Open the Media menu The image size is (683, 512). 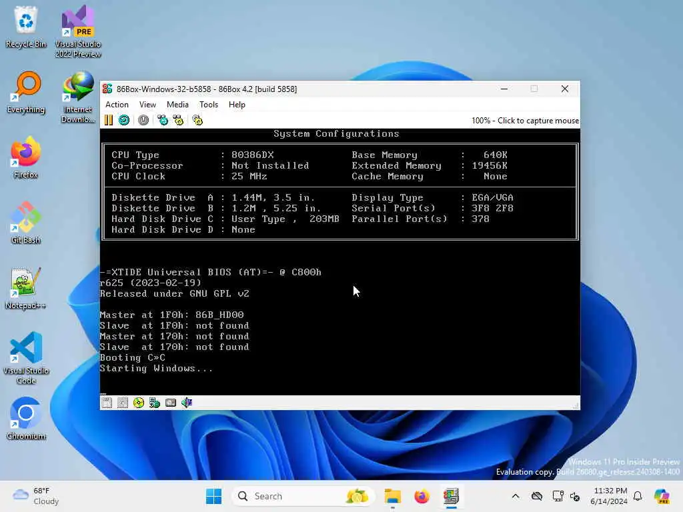(x=177, y=105)
